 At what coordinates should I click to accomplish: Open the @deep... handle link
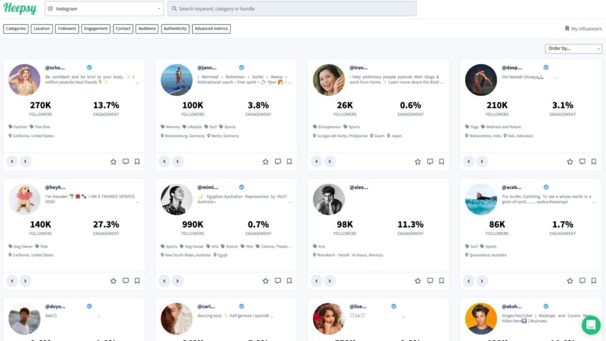pyautogui.click(x=512, y=67)
